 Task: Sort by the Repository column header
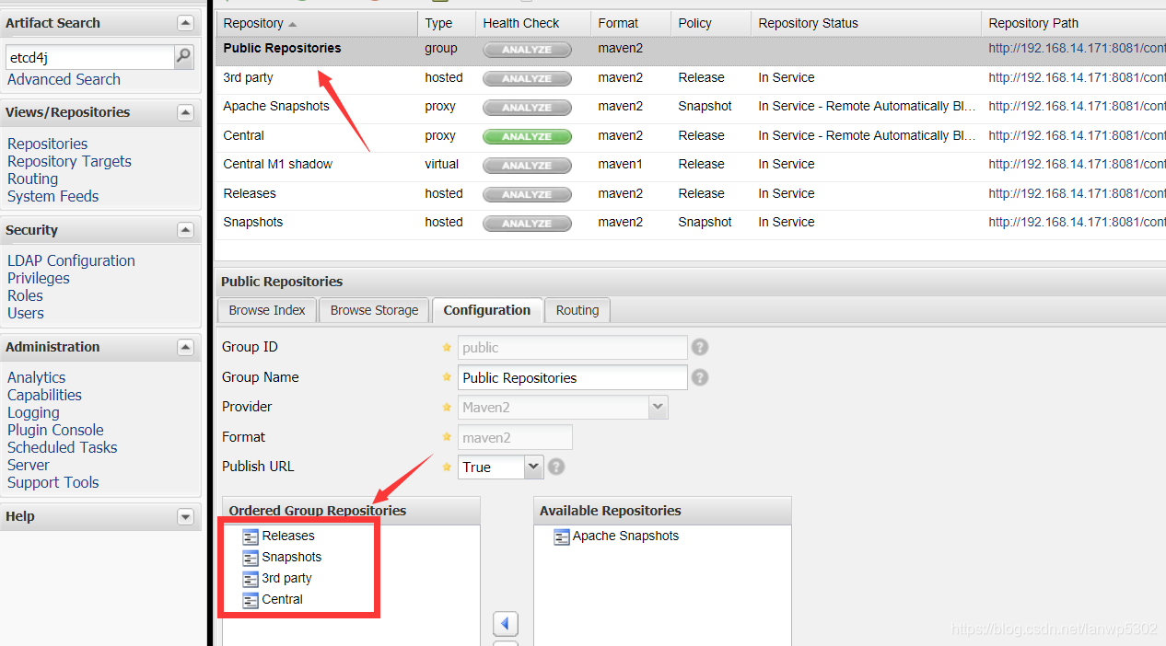[x=317, y=23]
